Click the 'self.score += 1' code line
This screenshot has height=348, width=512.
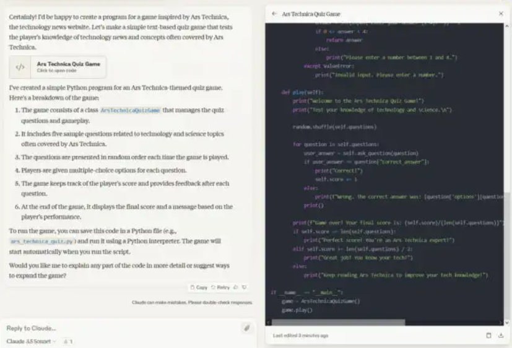(336, 180)
